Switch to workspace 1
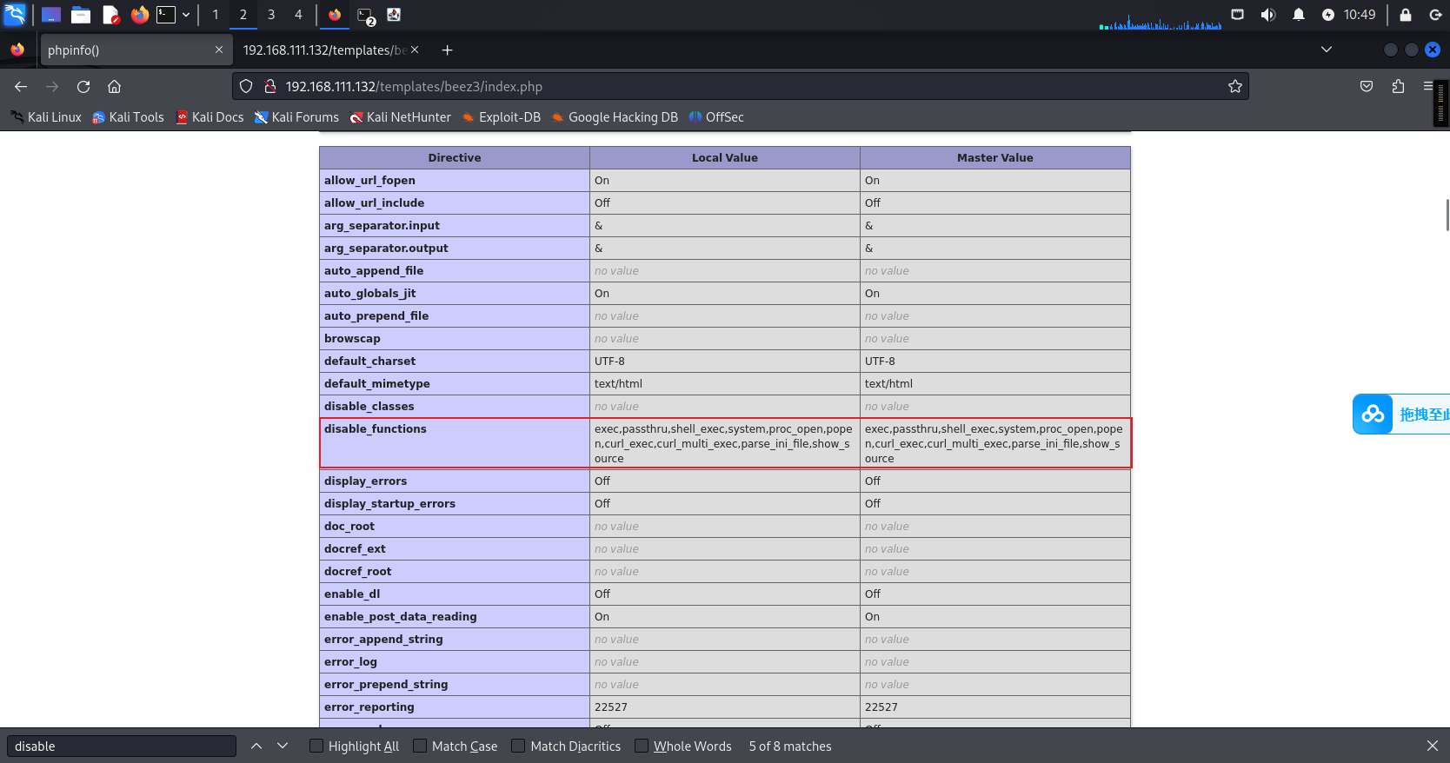Screen dimensions: 1450x763 [x=216, y=15]
